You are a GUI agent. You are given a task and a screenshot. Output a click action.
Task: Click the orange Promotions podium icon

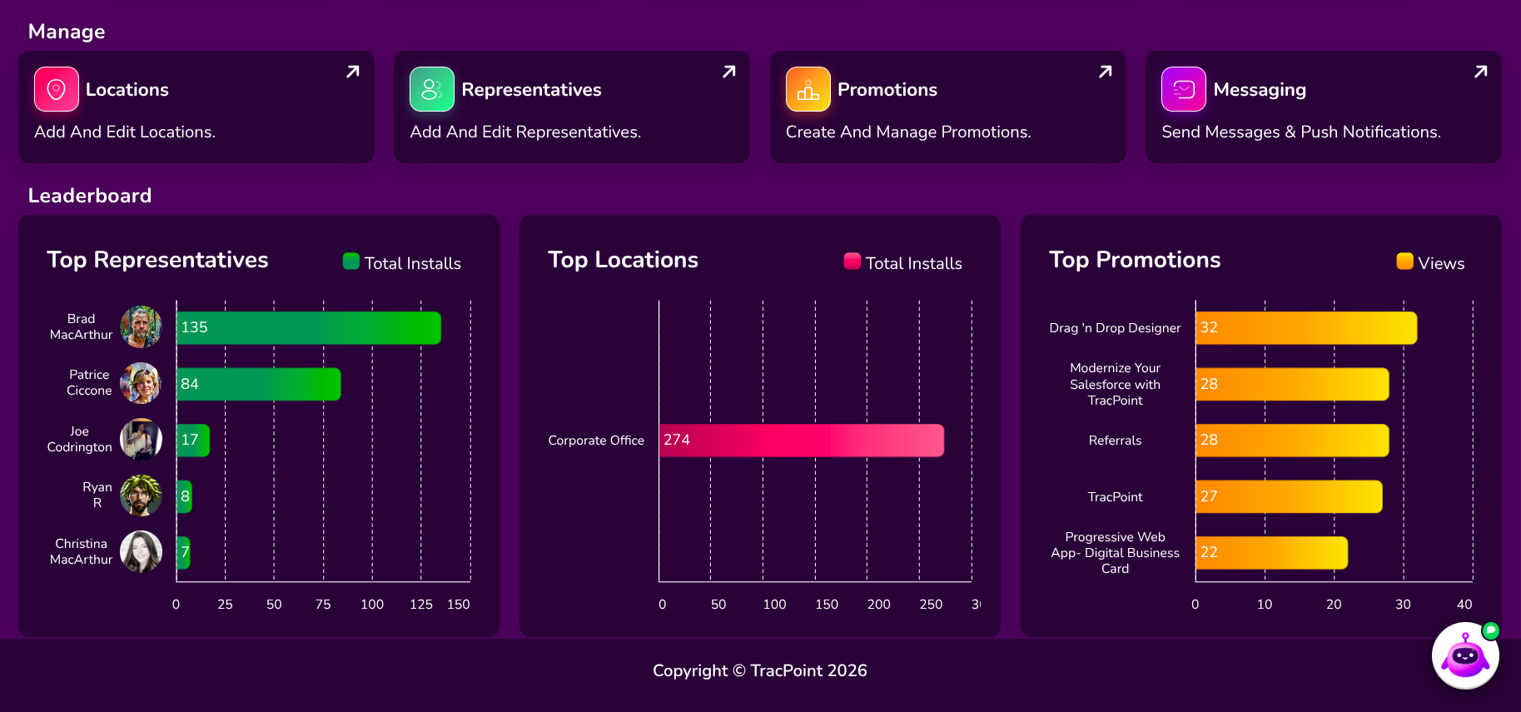[x=808, y=89]
